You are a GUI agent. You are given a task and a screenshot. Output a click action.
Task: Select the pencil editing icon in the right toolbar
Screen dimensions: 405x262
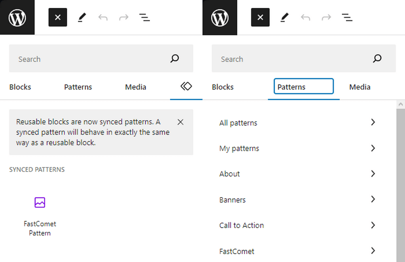coord(284,17)
